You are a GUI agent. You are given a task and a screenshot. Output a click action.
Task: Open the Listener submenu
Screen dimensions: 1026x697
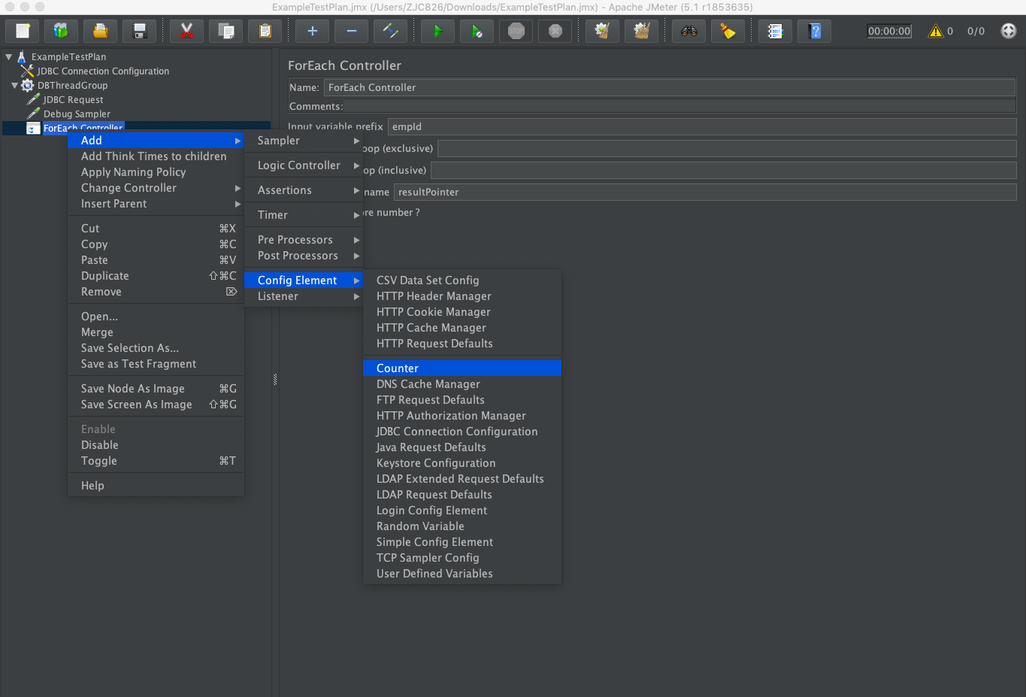(304, 296)
